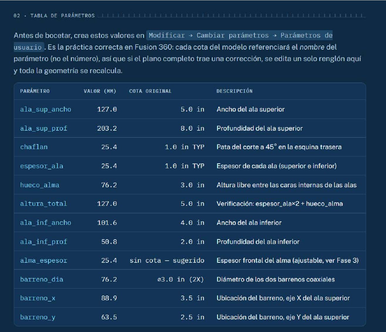
Task: Select the hueco_alma parameter name
Action: coord(40,185)
